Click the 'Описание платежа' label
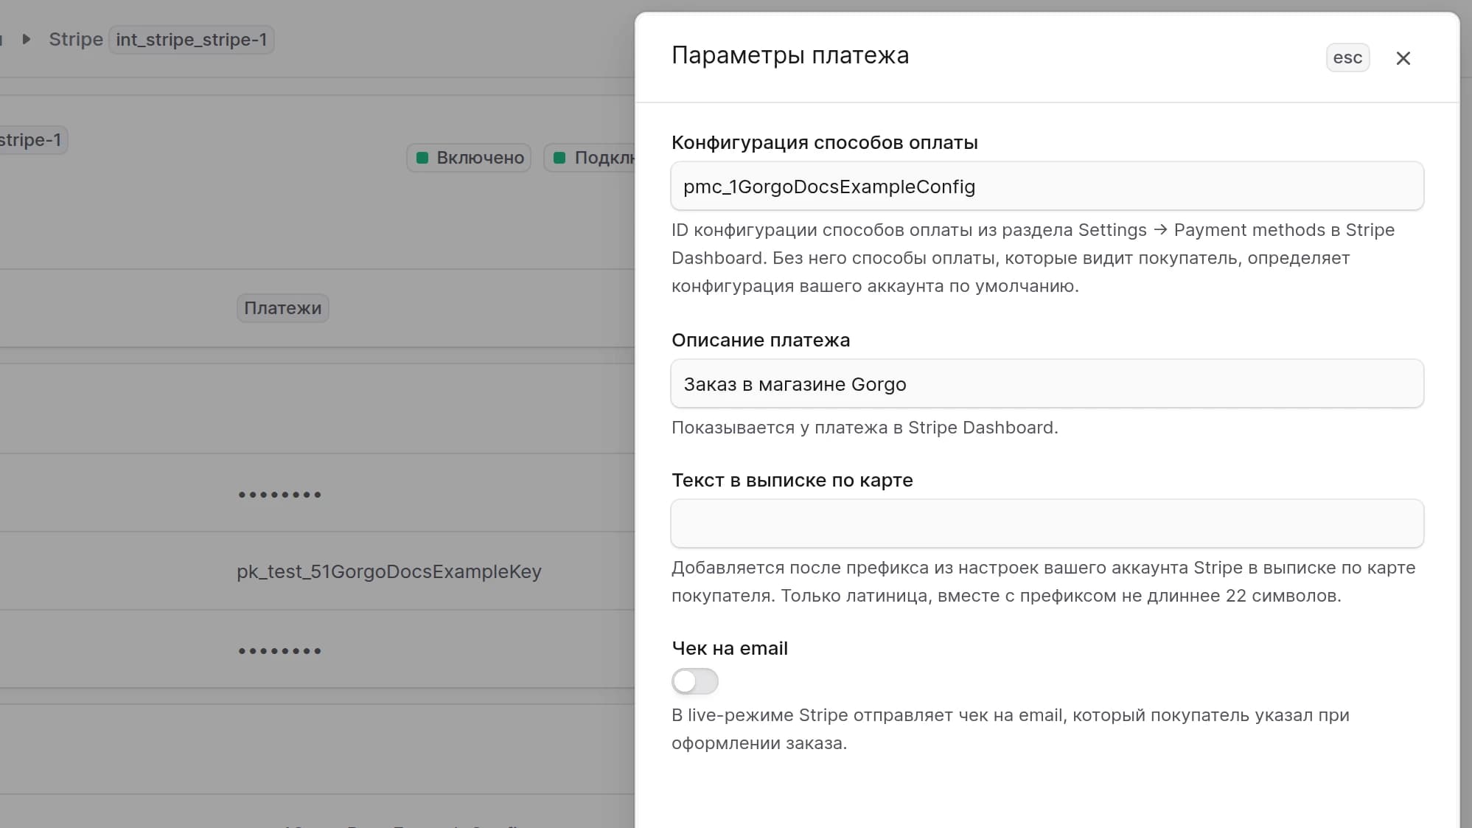The height and width of the screenshot is (828, 1472). pos(761,341)
